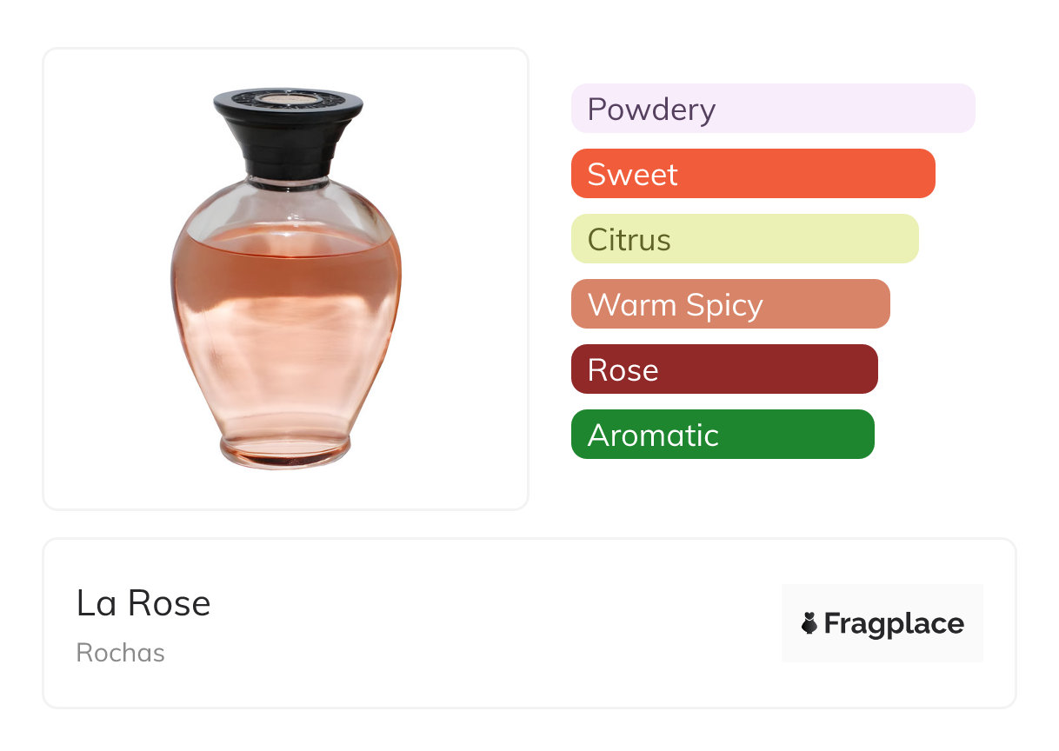Screen dimensions: 1059x751
Task: Click the round medallion atop the cap
Action: click(x=288, y=98)
